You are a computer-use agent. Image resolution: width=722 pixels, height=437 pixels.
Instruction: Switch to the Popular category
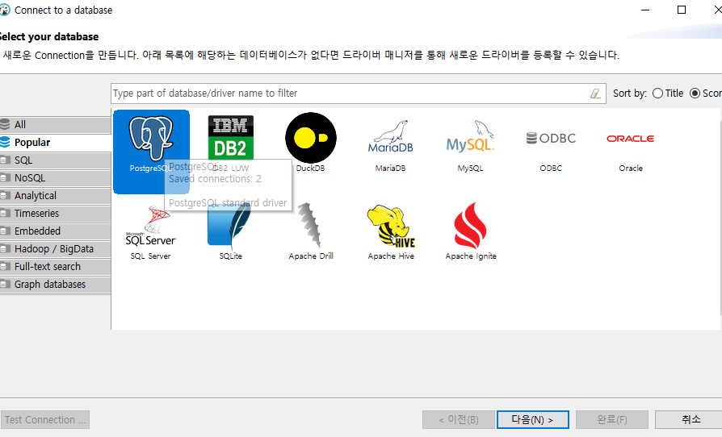pos(55,143)
